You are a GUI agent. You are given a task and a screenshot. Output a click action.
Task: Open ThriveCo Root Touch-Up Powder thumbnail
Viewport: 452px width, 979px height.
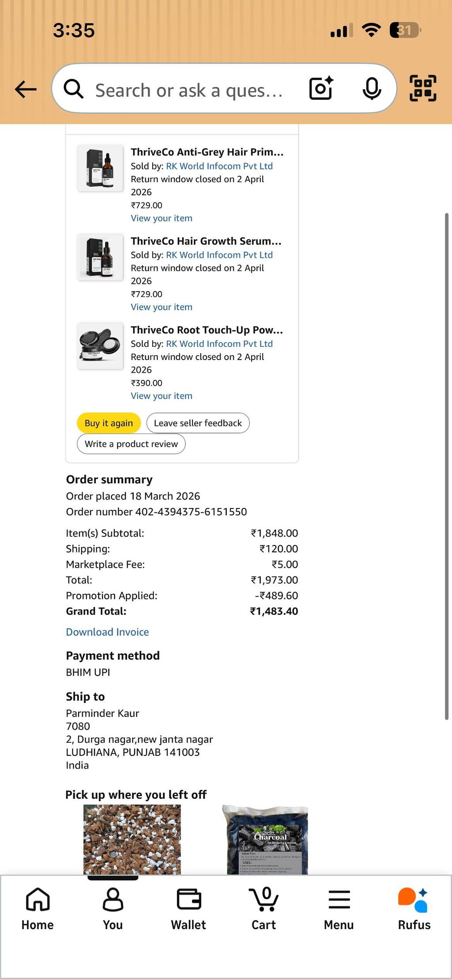click(x=100, y=346)
